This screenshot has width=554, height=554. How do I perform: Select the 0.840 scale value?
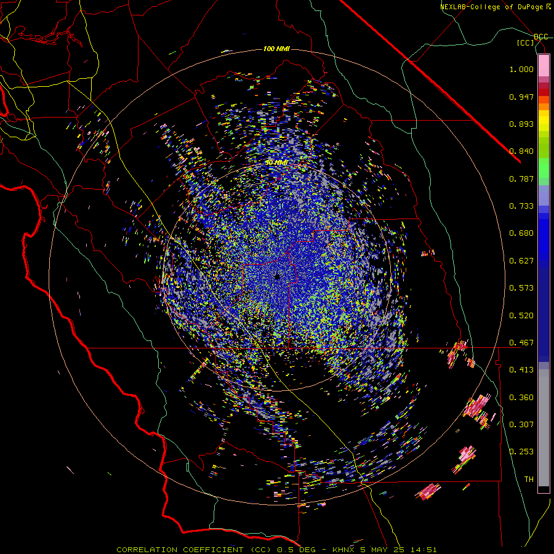coord(521,151)
